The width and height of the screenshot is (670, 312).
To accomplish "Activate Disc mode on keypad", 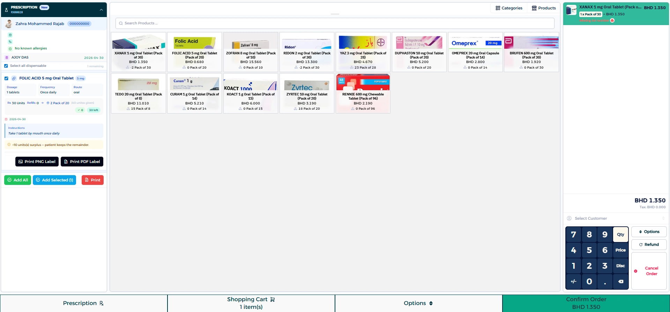I will pyautogui.click(x=620, y=266).
